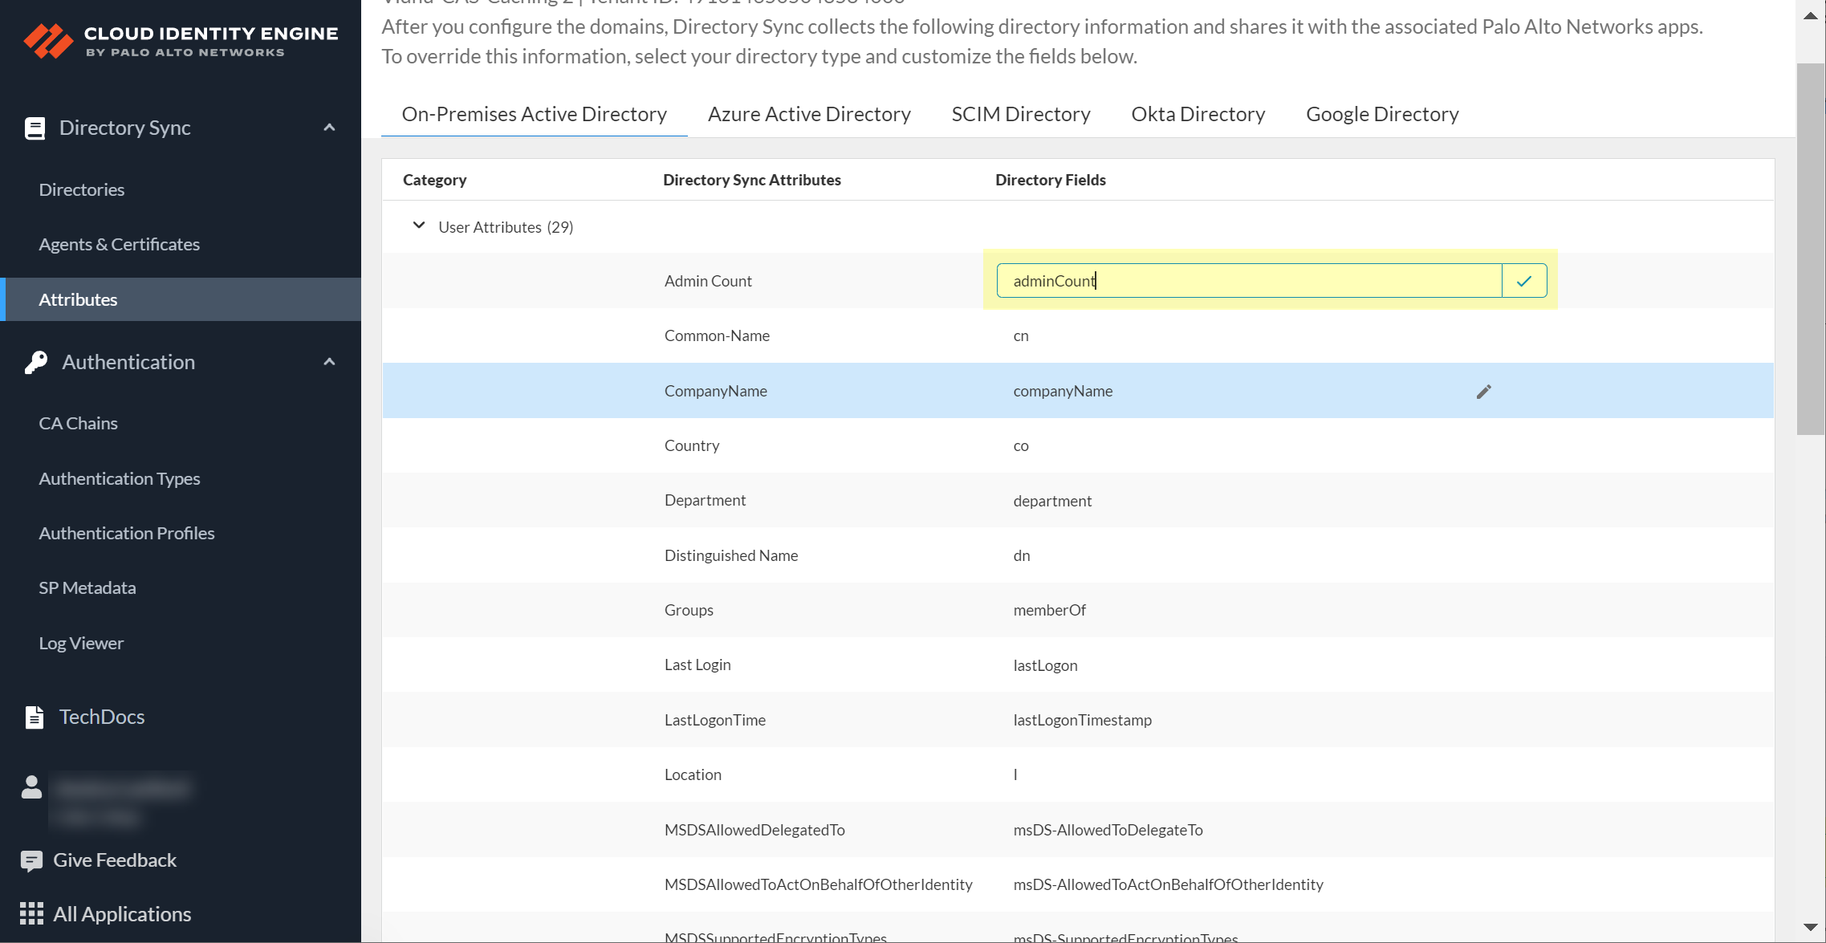Edit the CompanyName field with the pencil icon
The image size is (1826, 943).
(x=1483, y=392)
